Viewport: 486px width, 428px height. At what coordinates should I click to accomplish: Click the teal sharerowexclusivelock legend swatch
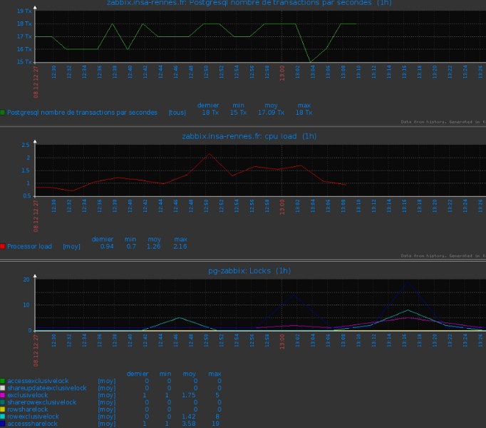(2, 402)
